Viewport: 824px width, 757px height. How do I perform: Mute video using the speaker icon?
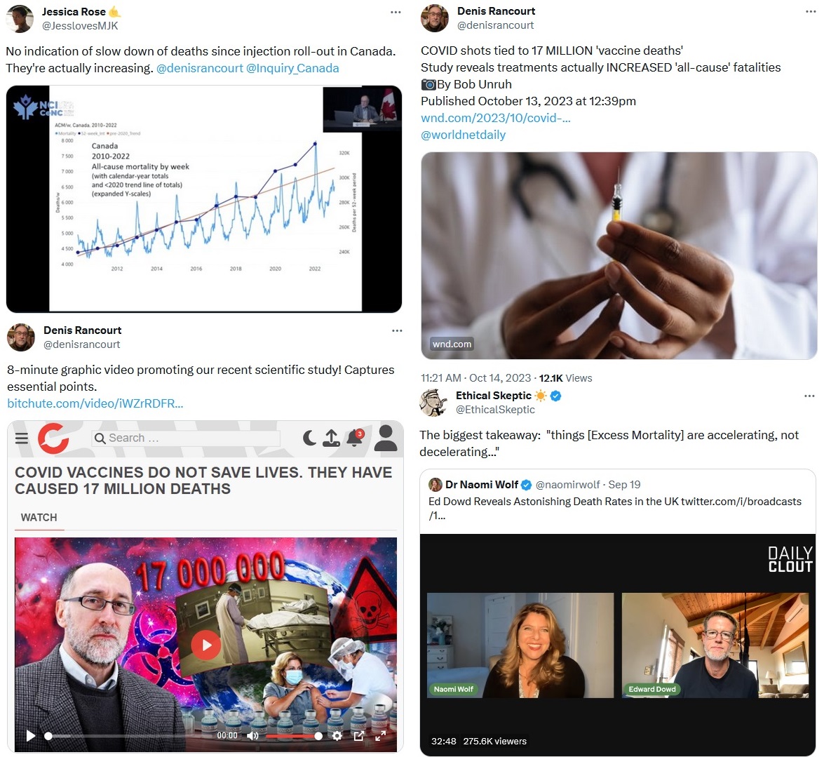tap(252, 735)
